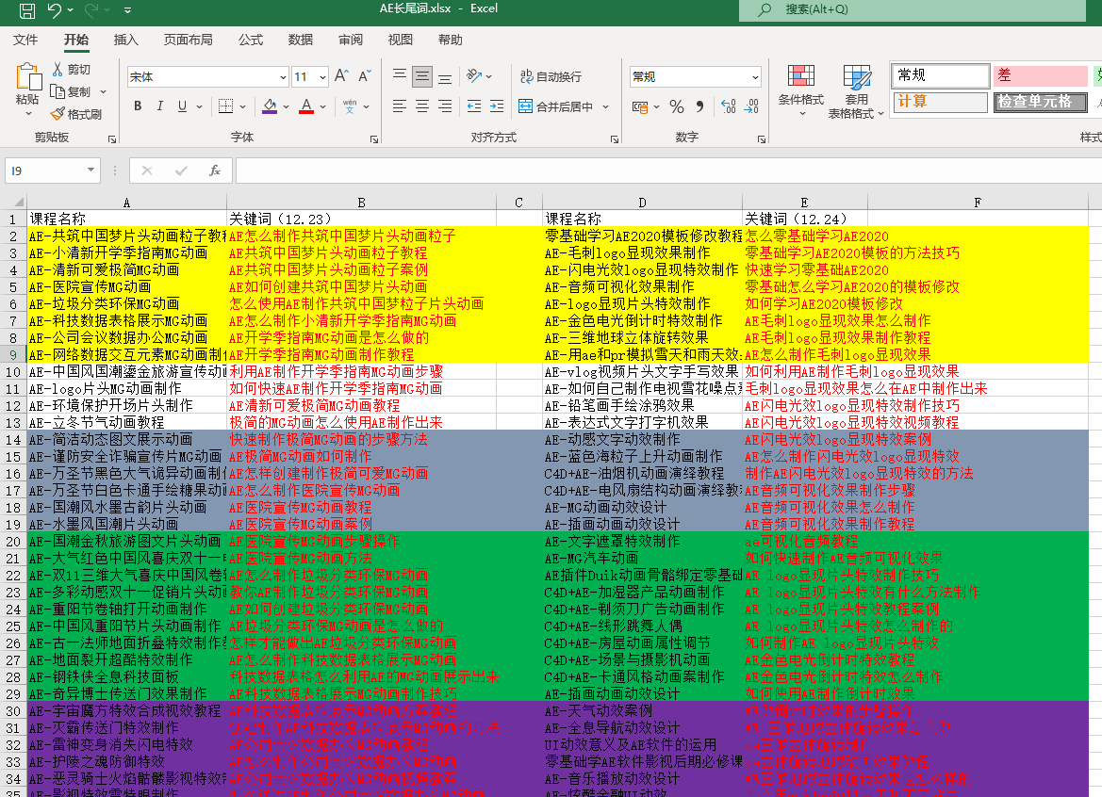Toggle Wrap Text 自动换行

click(551, 76)
